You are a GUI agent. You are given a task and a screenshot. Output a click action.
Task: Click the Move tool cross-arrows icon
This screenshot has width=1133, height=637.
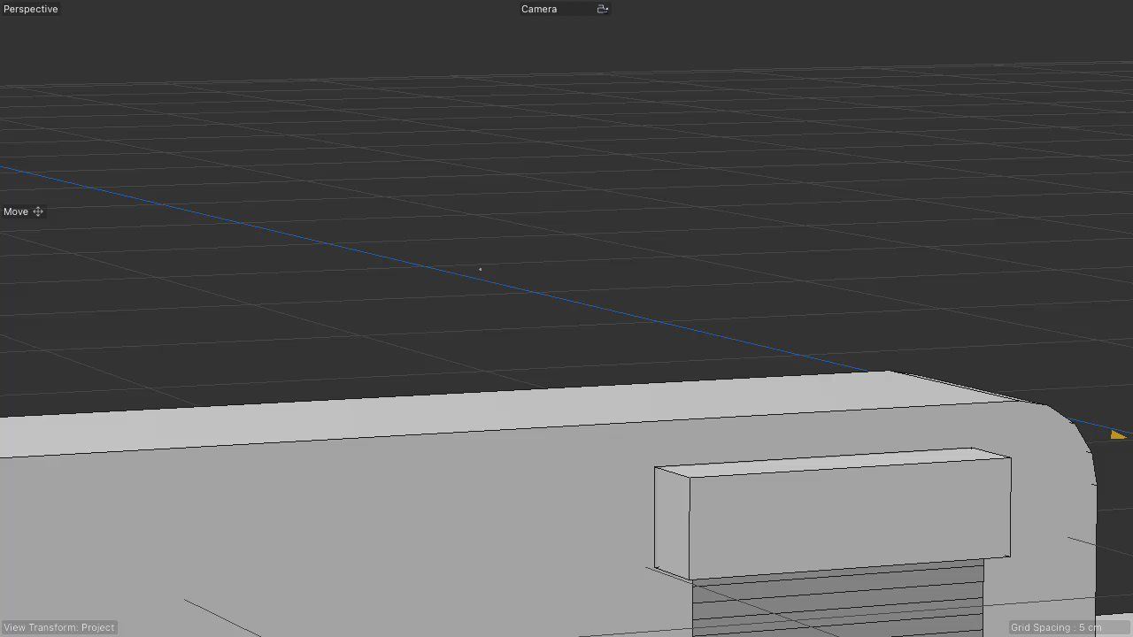38,211
